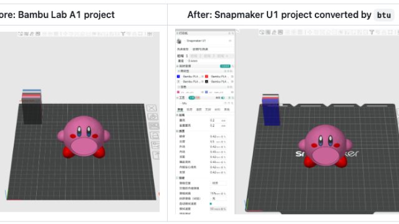Viewport: 399px width, 224px height.
Task: Open the Snapmaker U1 printer preset dropdown
Action: coord(206,41)
